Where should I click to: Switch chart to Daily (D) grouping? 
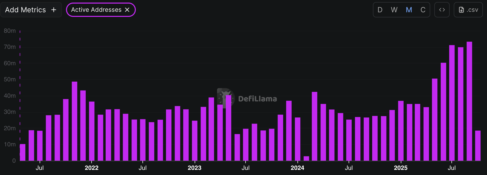pyautogui.click(x=380, y=10)
